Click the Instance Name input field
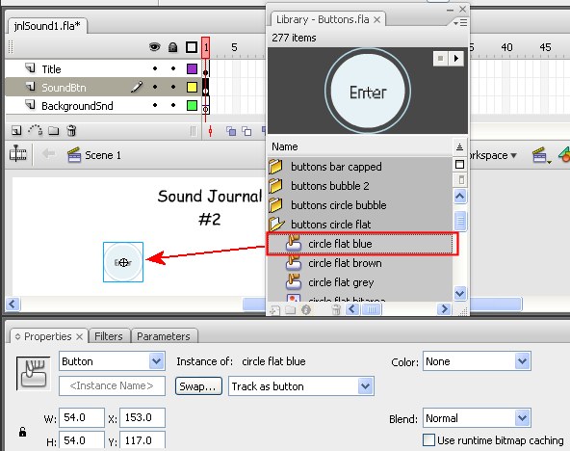 [112, 385]
